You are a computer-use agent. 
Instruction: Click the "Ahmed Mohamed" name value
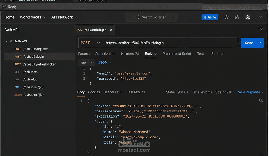[135, 132]
